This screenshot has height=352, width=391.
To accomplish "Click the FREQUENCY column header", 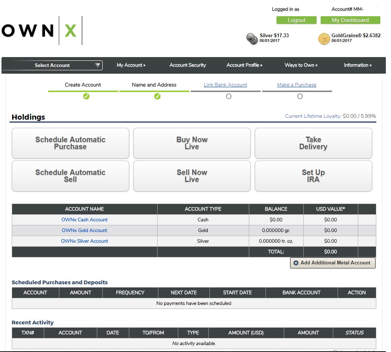I will (130, 293).
